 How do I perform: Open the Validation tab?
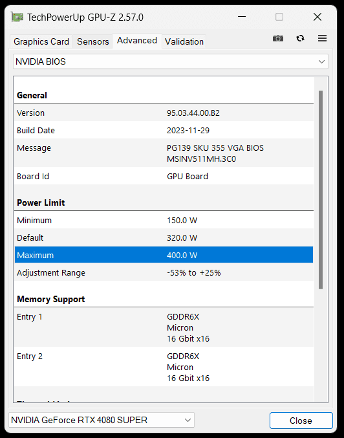184,41
